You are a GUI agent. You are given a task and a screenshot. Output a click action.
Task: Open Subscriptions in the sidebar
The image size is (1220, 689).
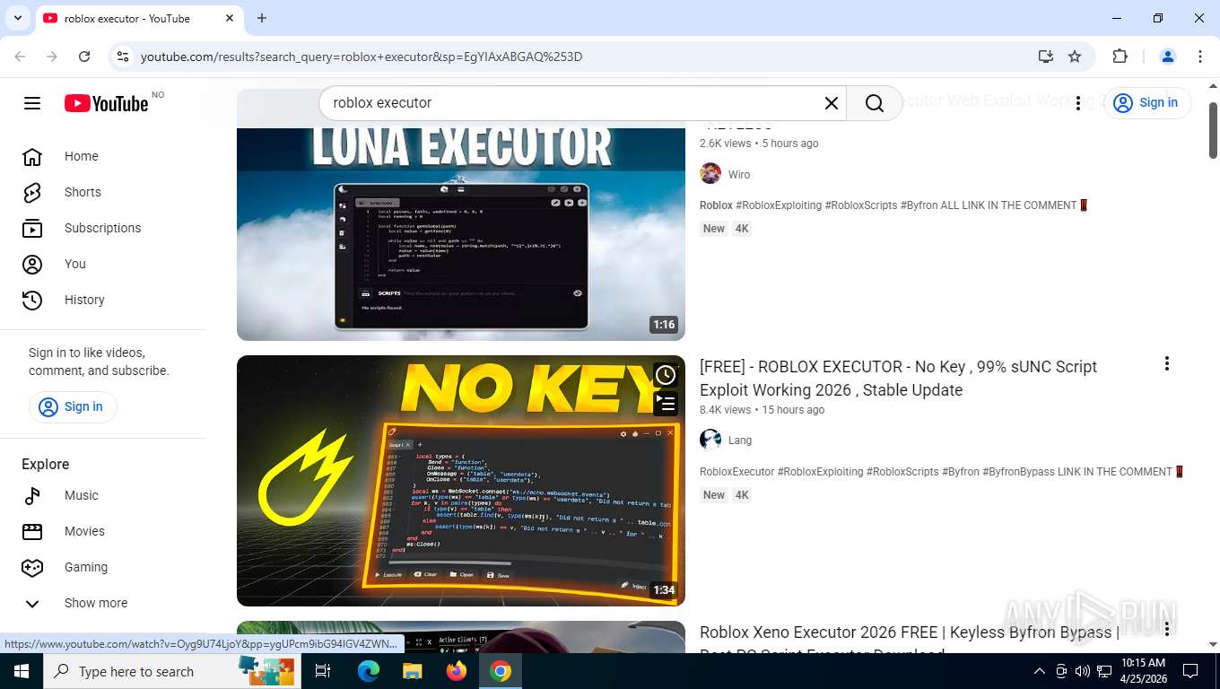103,228
